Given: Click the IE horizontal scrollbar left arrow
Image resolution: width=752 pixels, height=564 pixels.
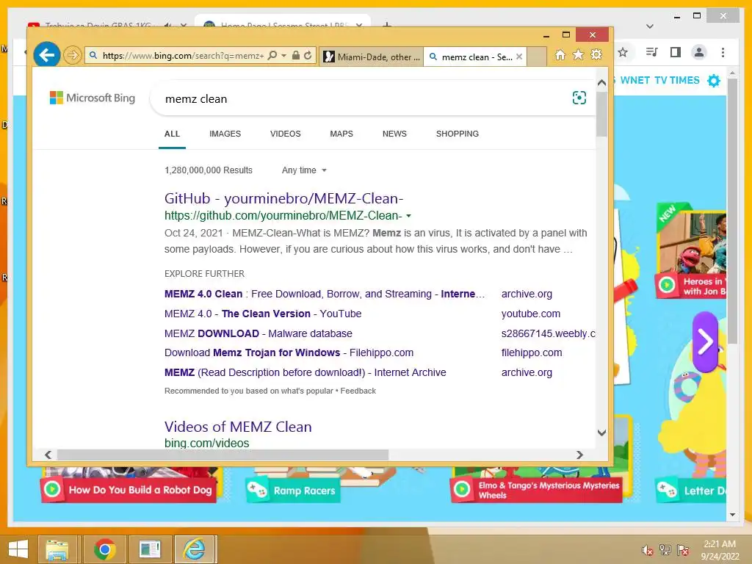Looking at the screenshot, I should [x=48, y=455].
